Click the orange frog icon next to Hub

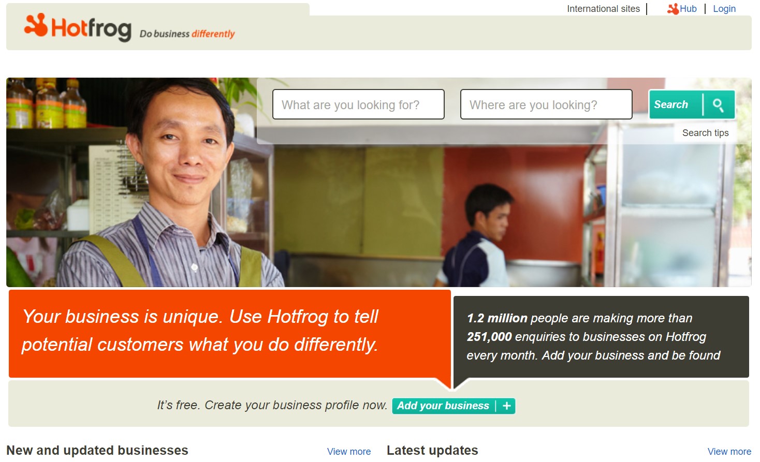coord(673,9)
